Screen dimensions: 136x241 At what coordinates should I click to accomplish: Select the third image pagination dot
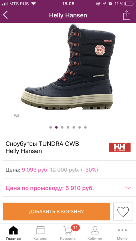coord(62,127)
